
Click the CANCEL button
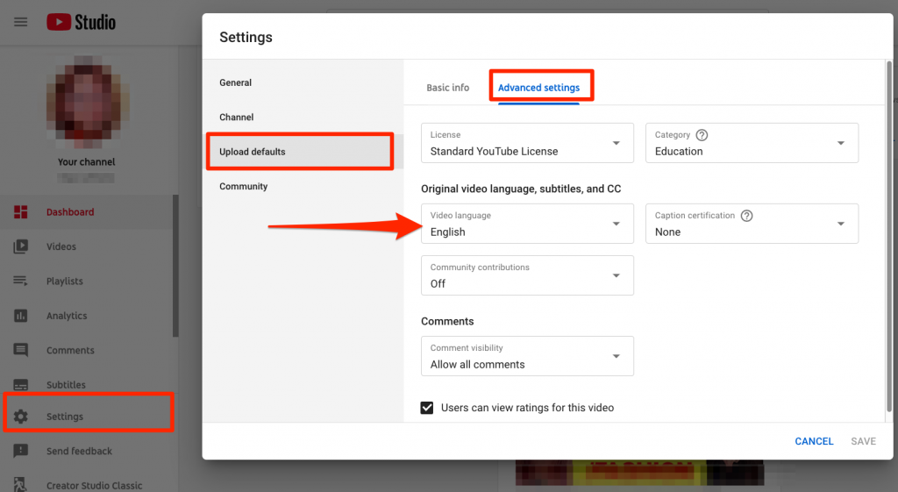(814, 441)
